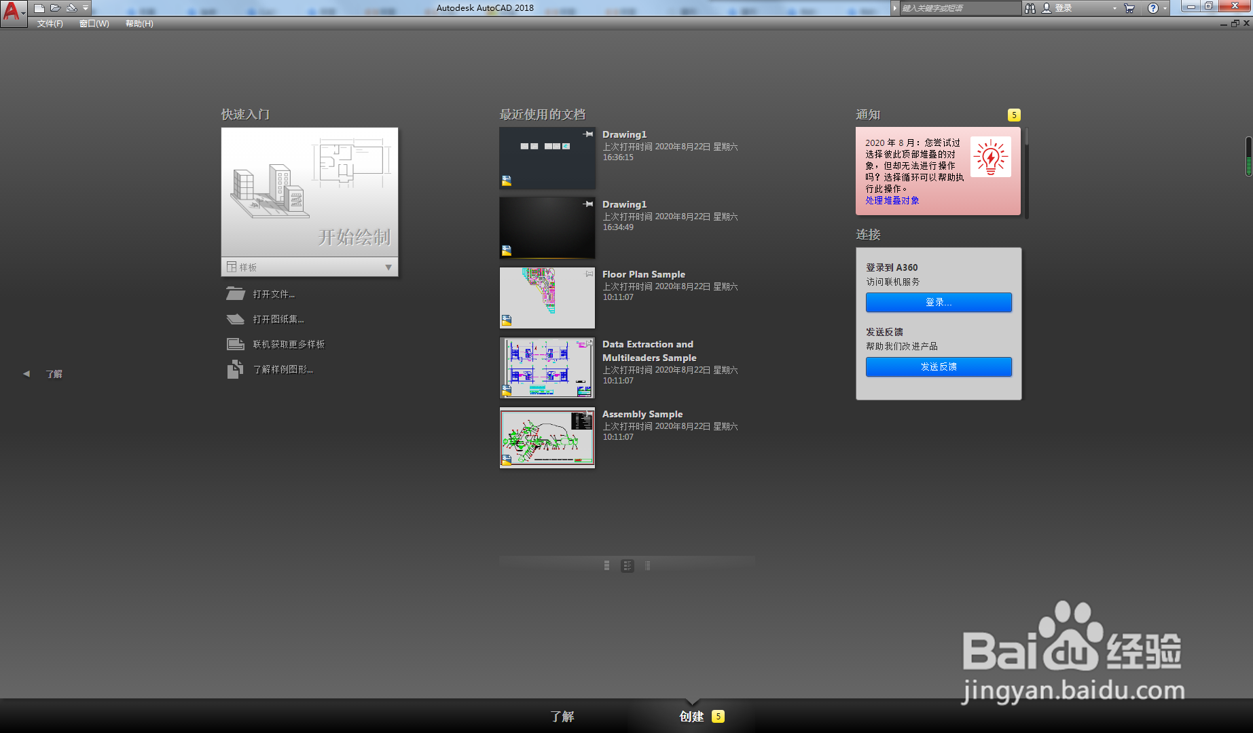Toggle pin on Drawing1 opened at 16:34:49
Image resolution: width=1253 pixels, height=733 pixels.
click(588, 204)
